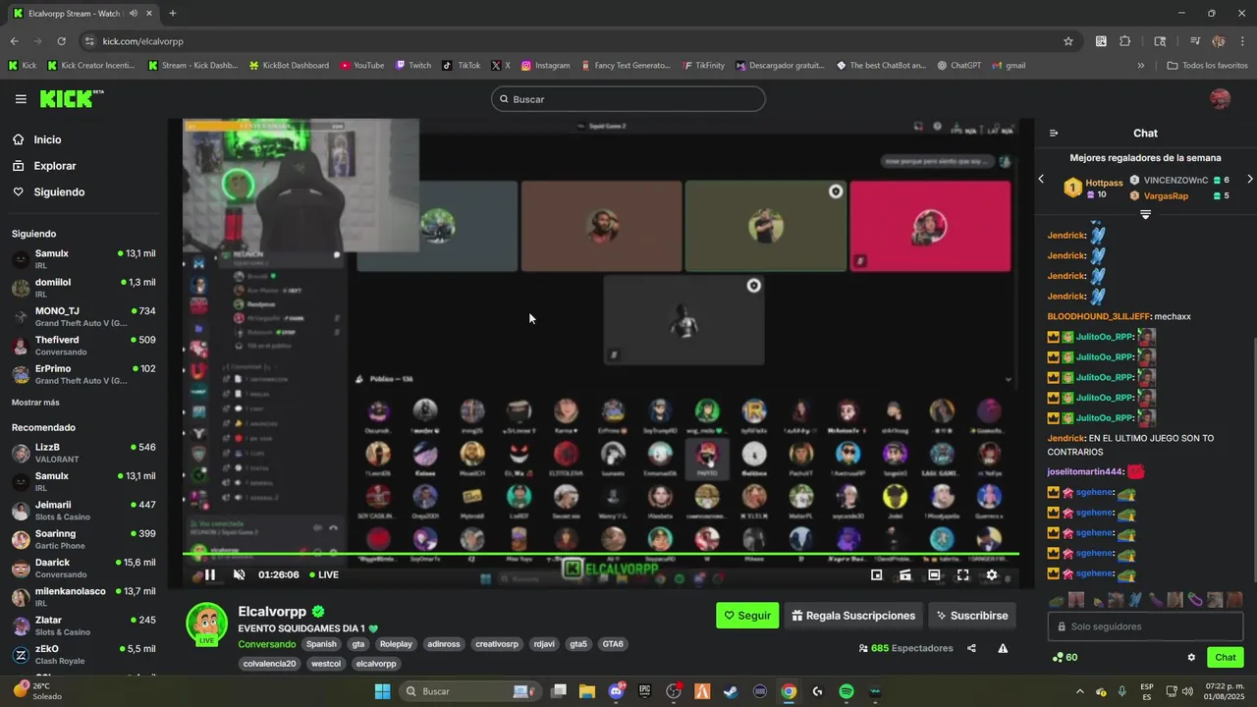Click the chat message input Solo seguidores
Image resolution: width=1257 pixels, height=707 pixels.
[1145, 626]
